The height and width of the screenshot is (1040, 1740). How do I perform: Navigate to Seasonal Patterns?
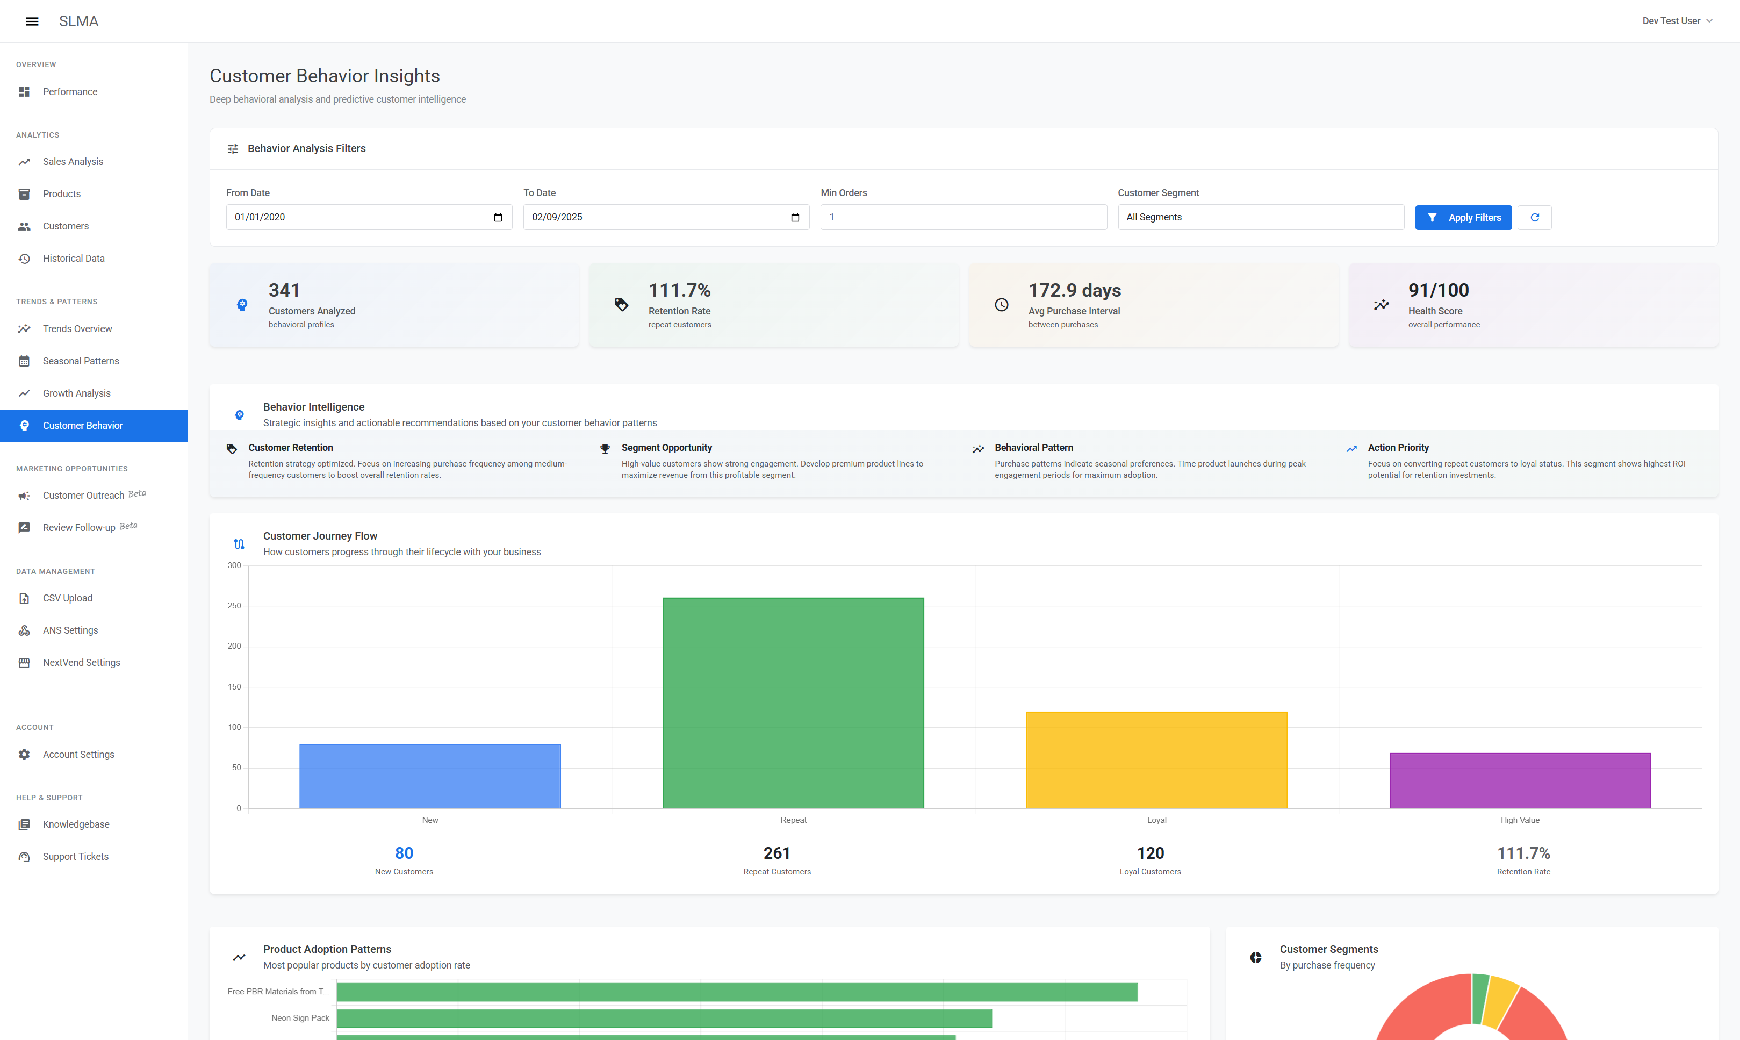pos(94,361)
